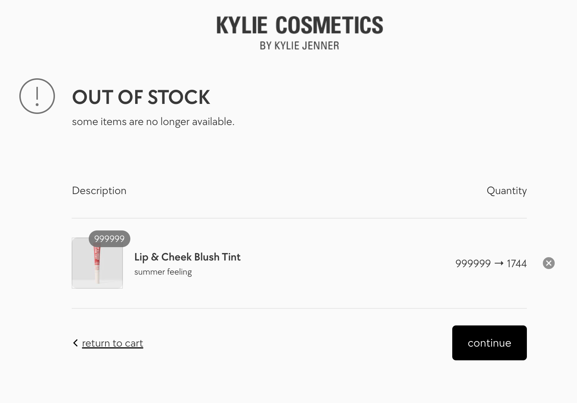Click the BY KYLIE JENNER tagline
Viewport: 577px width, 403px height.
coord(299,46)
